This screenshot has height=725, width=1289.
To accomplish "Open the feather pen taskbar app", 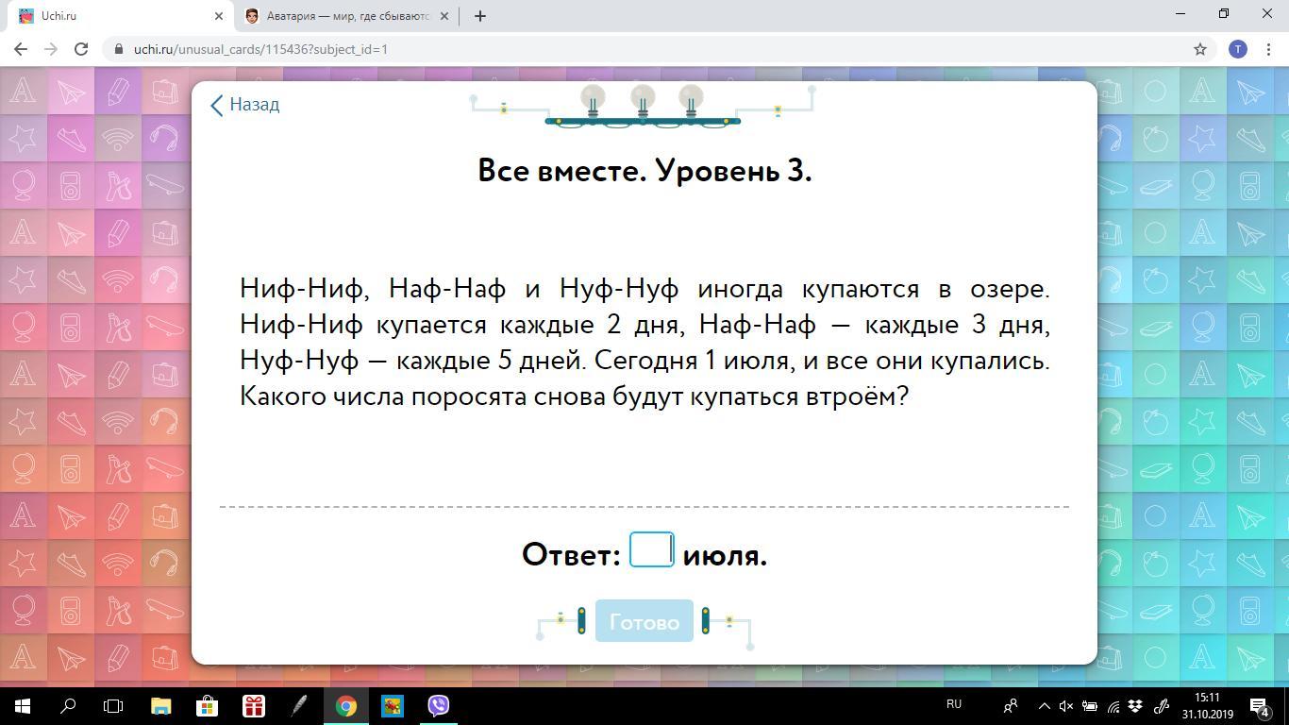I will click(299, 705).
